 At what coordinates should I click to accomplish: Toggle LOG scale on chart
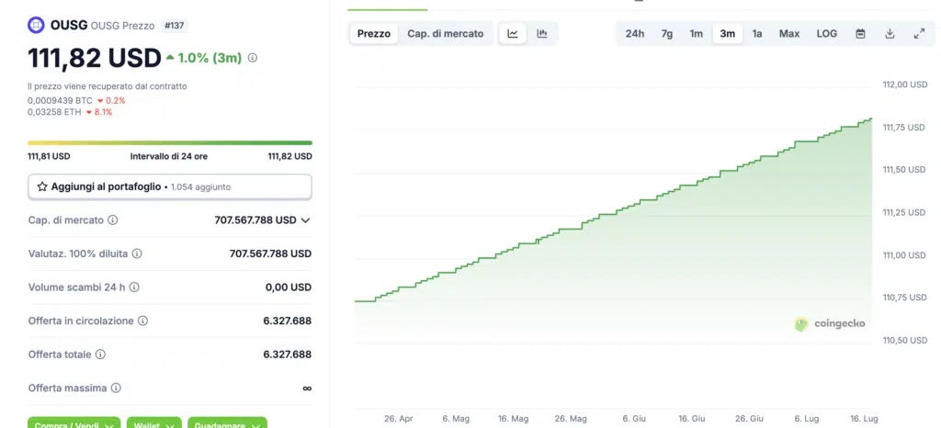point(826,34)
